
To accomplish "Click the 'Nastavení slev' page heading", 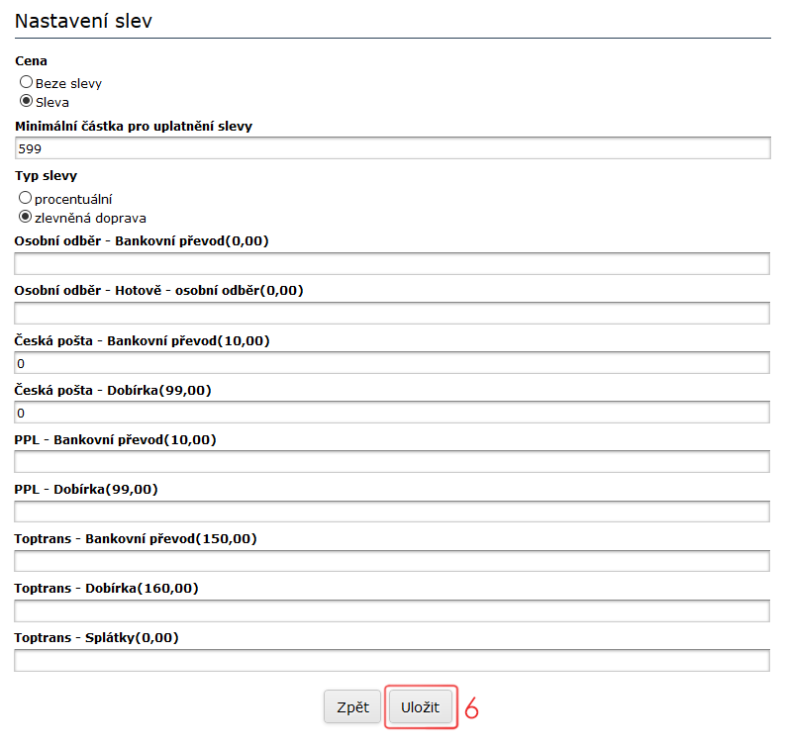I will 84,21.
